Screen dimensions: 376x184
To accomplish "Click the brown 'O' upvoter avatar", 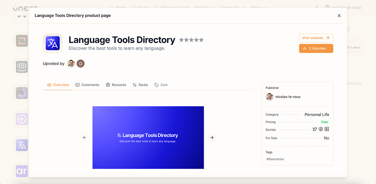I will [80, 63].
